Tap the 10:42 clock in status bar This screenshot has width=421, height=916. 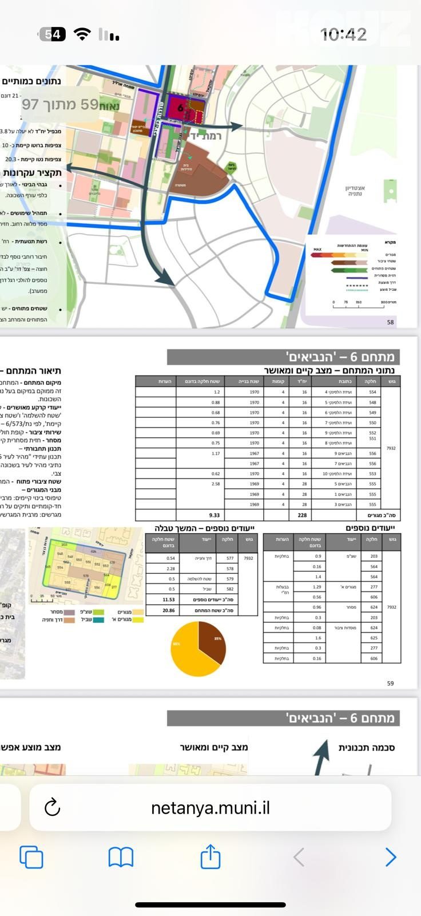(x=343, y=35)
